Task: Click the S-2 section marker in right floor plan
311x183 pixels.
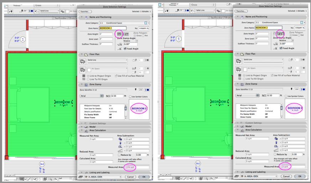Action: pyautogui.click(x=198, y=163)
